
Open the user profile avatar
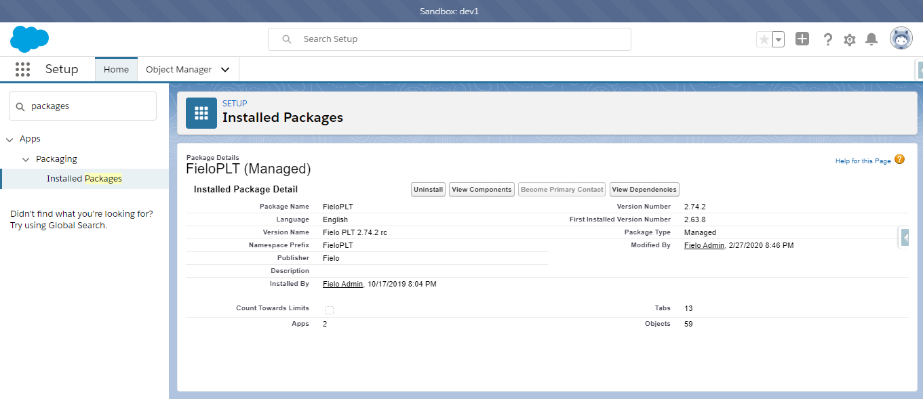point(901,39)
